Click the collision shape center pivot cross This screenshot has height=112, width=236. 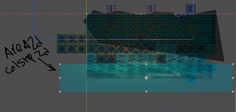[146, 78]
